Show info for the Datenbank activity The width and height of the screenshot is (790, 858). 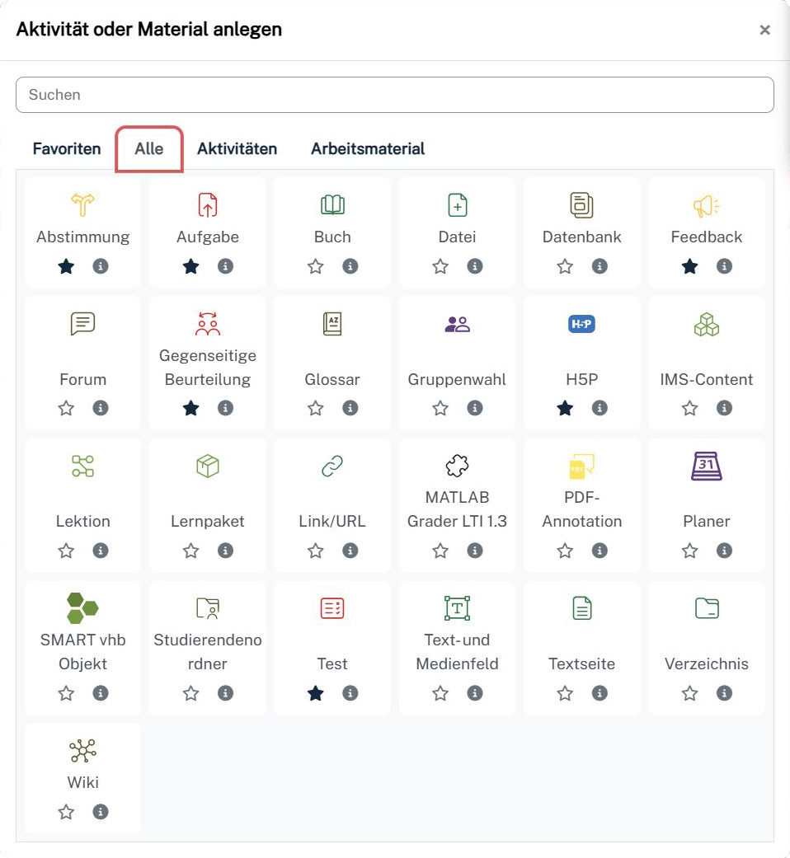pos(600,266)
